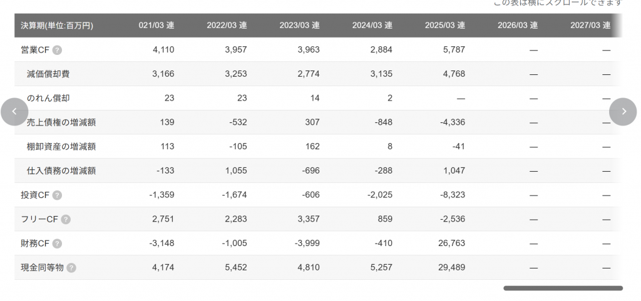Image resolution: width=641 pixels, height=301 pixels.
Task: Click the 2024/03 連 column header
Action: tap(372, 26)
